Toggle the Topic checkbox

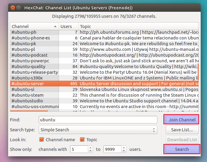point(82,139)
